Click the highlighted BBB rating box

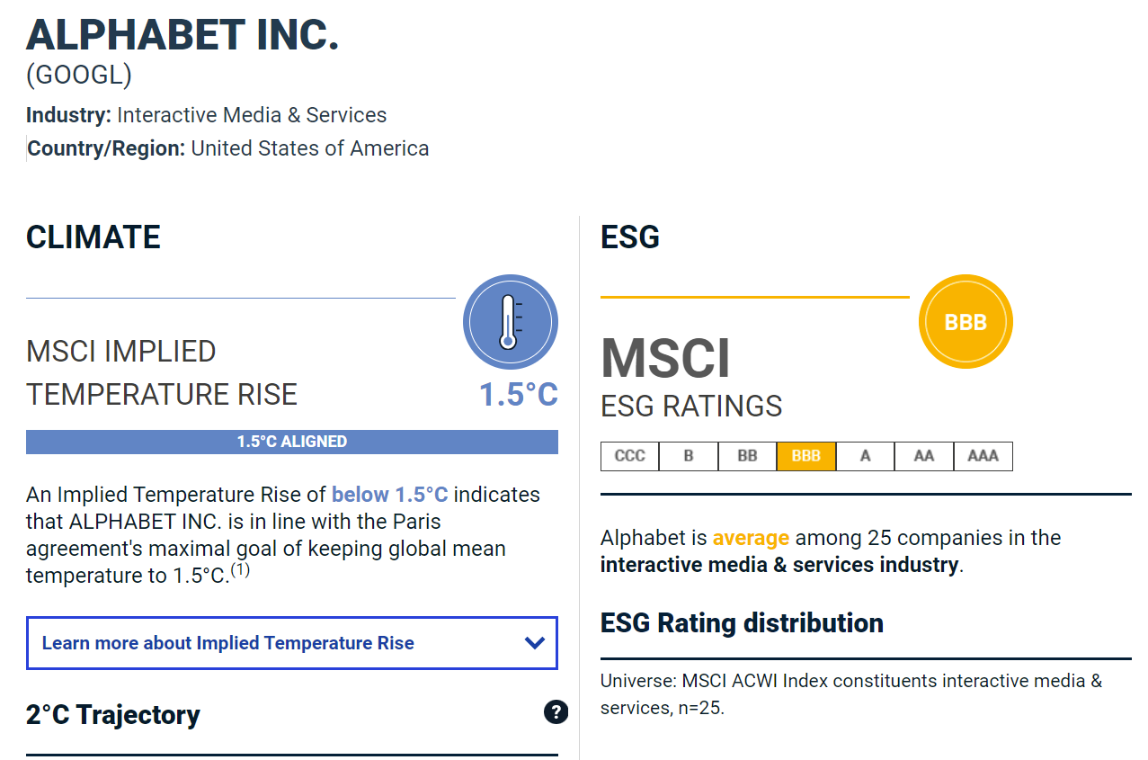pos(806,456)
